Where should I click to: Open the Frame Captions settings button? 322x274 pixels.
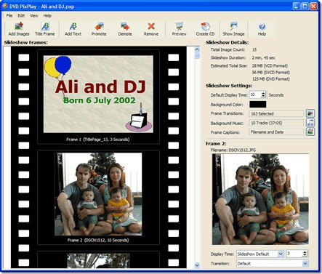coord(310,132)
